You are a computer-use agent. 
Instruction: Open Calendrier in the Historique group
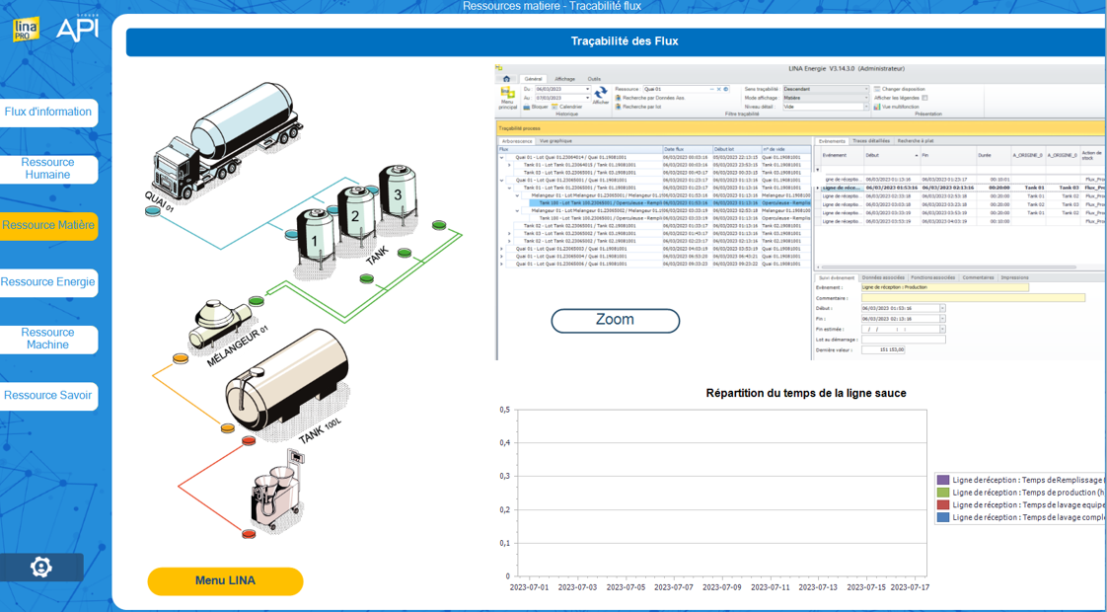click(567, 107)
